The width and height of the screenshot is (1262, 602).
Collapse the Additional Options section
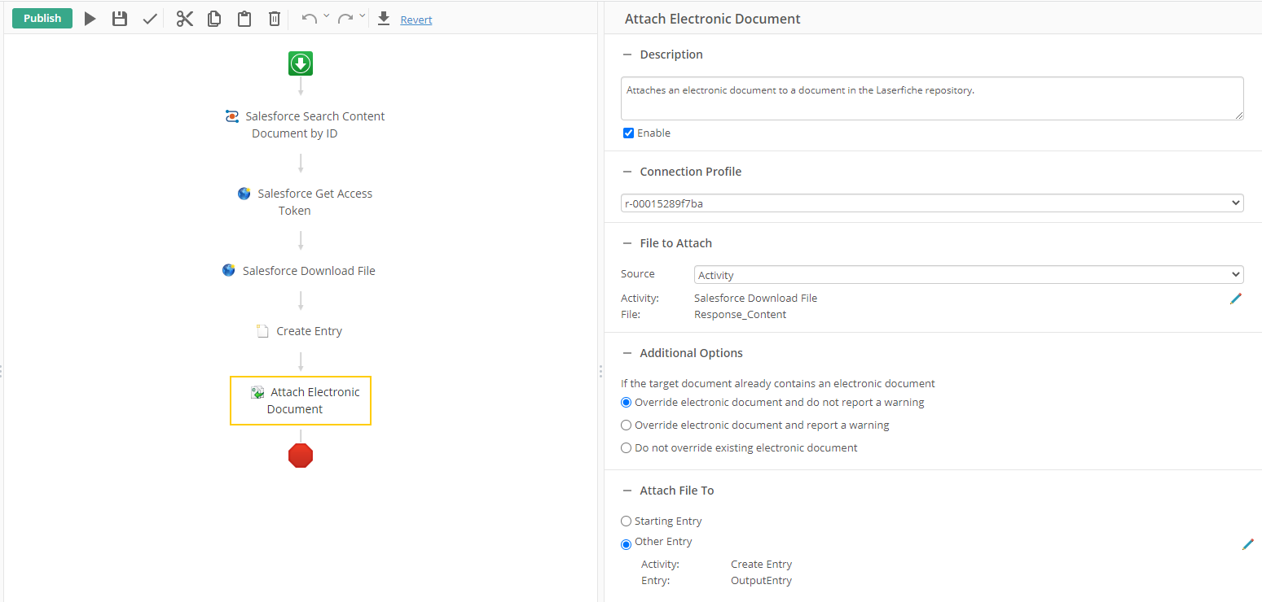pos(627,353)
